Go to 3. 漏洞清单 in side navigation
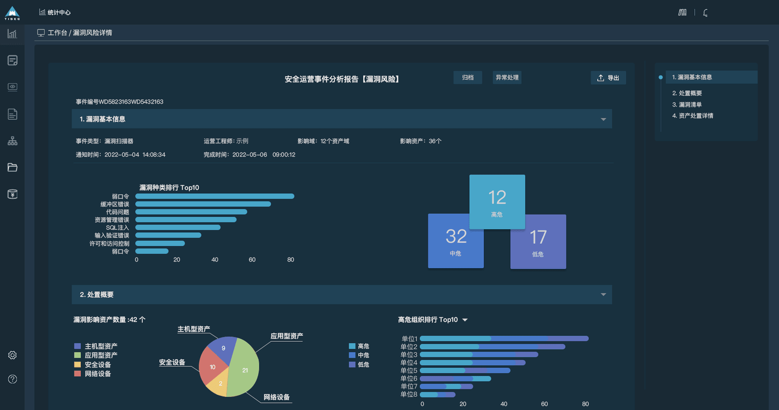Image resolution: width=779 pixels, height=410 pixels. click(x=687, y=105)
